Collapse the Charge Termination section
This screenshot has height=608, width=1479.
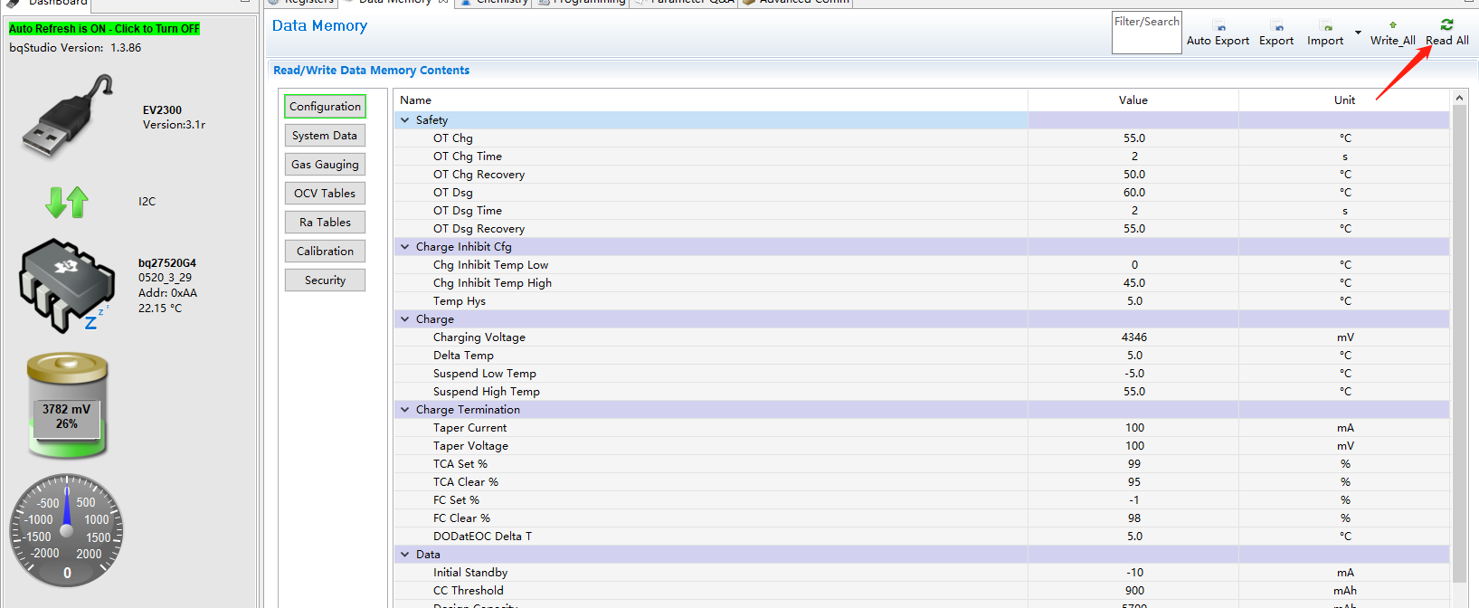tap(405, 409)
